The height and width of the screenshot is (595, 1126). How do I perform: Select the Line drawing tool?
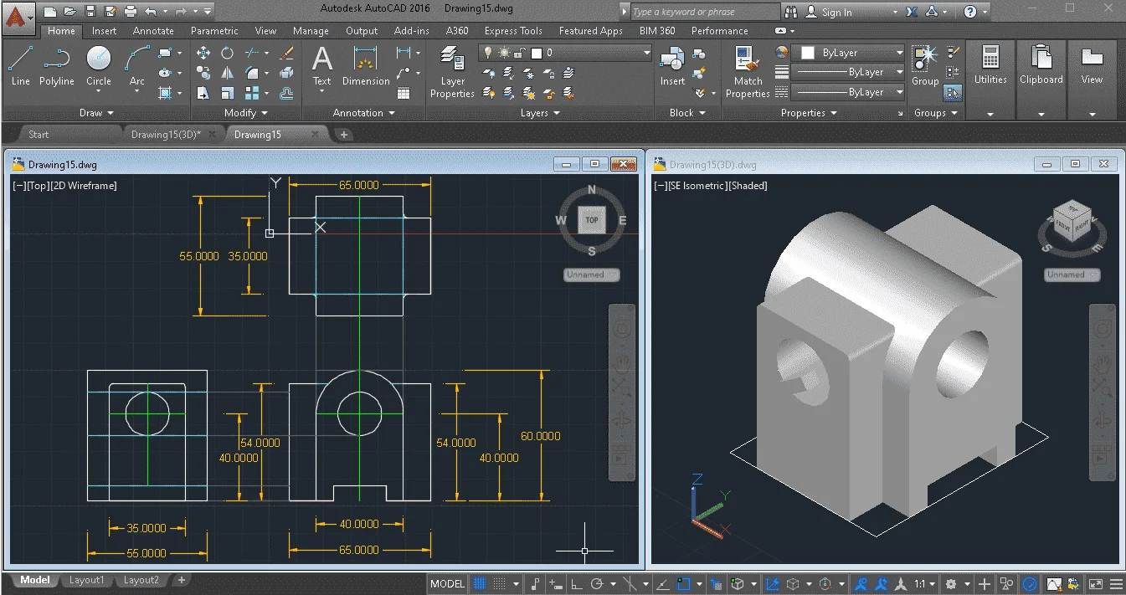[21, 66]
